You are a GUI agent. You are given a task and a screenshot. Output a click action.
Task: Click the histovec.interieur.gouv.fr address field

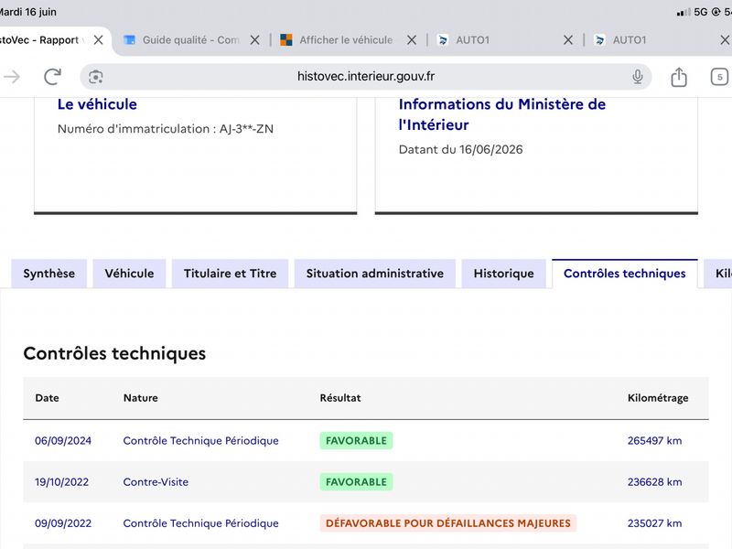tap(365, 77)
